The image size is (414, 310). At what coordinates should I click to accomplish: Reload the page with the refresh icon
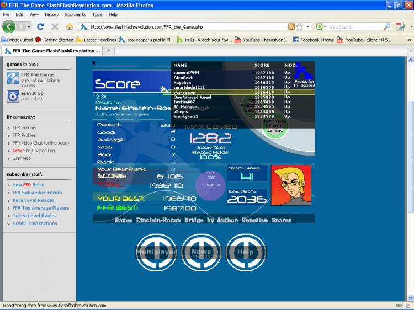[x=40, y=26]
